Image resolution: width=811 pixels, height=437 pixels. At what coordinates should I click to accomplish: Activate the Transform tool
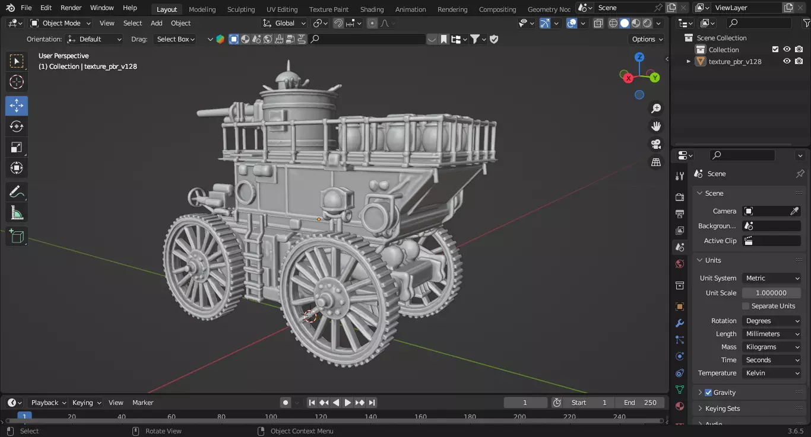[17, 168]
